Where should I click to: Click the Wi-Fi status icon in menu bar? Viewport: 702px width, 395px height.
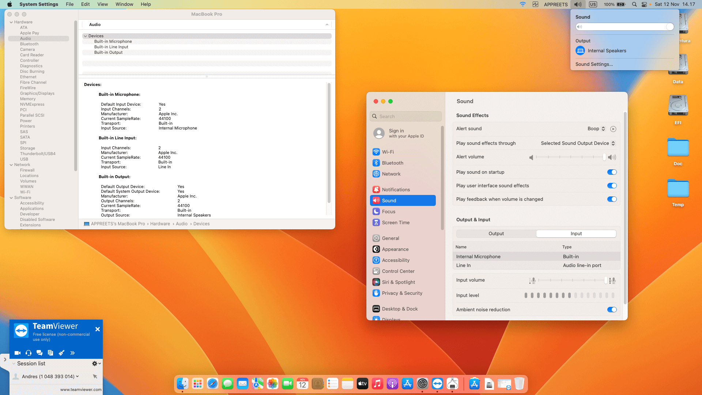523,4
